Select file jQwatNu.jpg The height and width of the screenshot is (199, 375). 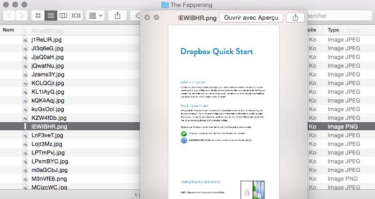click(48, 66)
